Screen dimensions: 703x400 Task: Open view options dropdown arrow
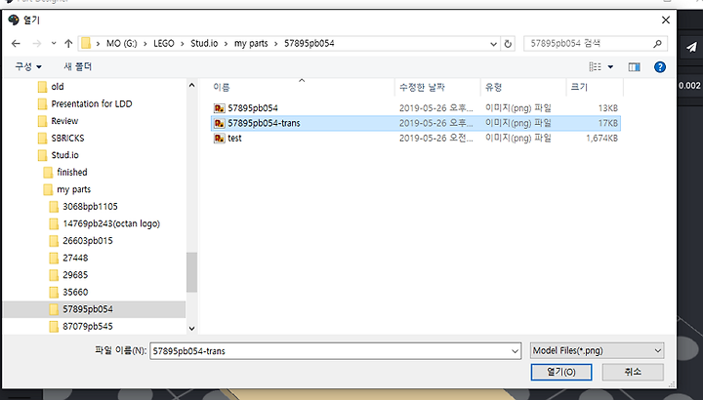(610, 67)
